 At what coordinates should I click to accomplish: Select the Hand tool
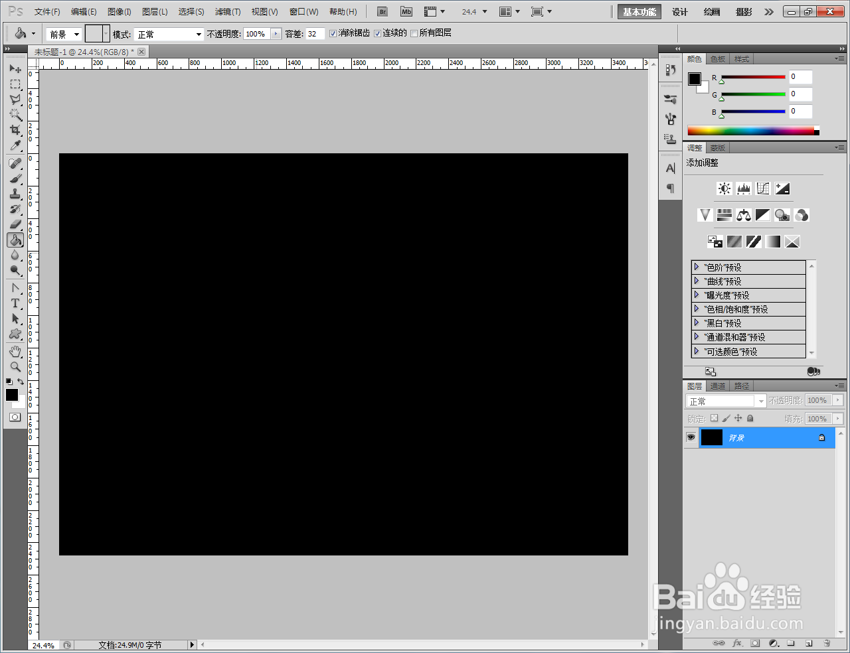15,351
